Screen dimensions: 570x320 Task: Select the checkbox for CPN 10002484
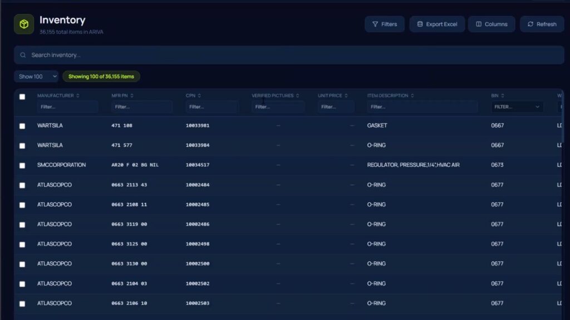pyautogui.click(x=22, y=185)
